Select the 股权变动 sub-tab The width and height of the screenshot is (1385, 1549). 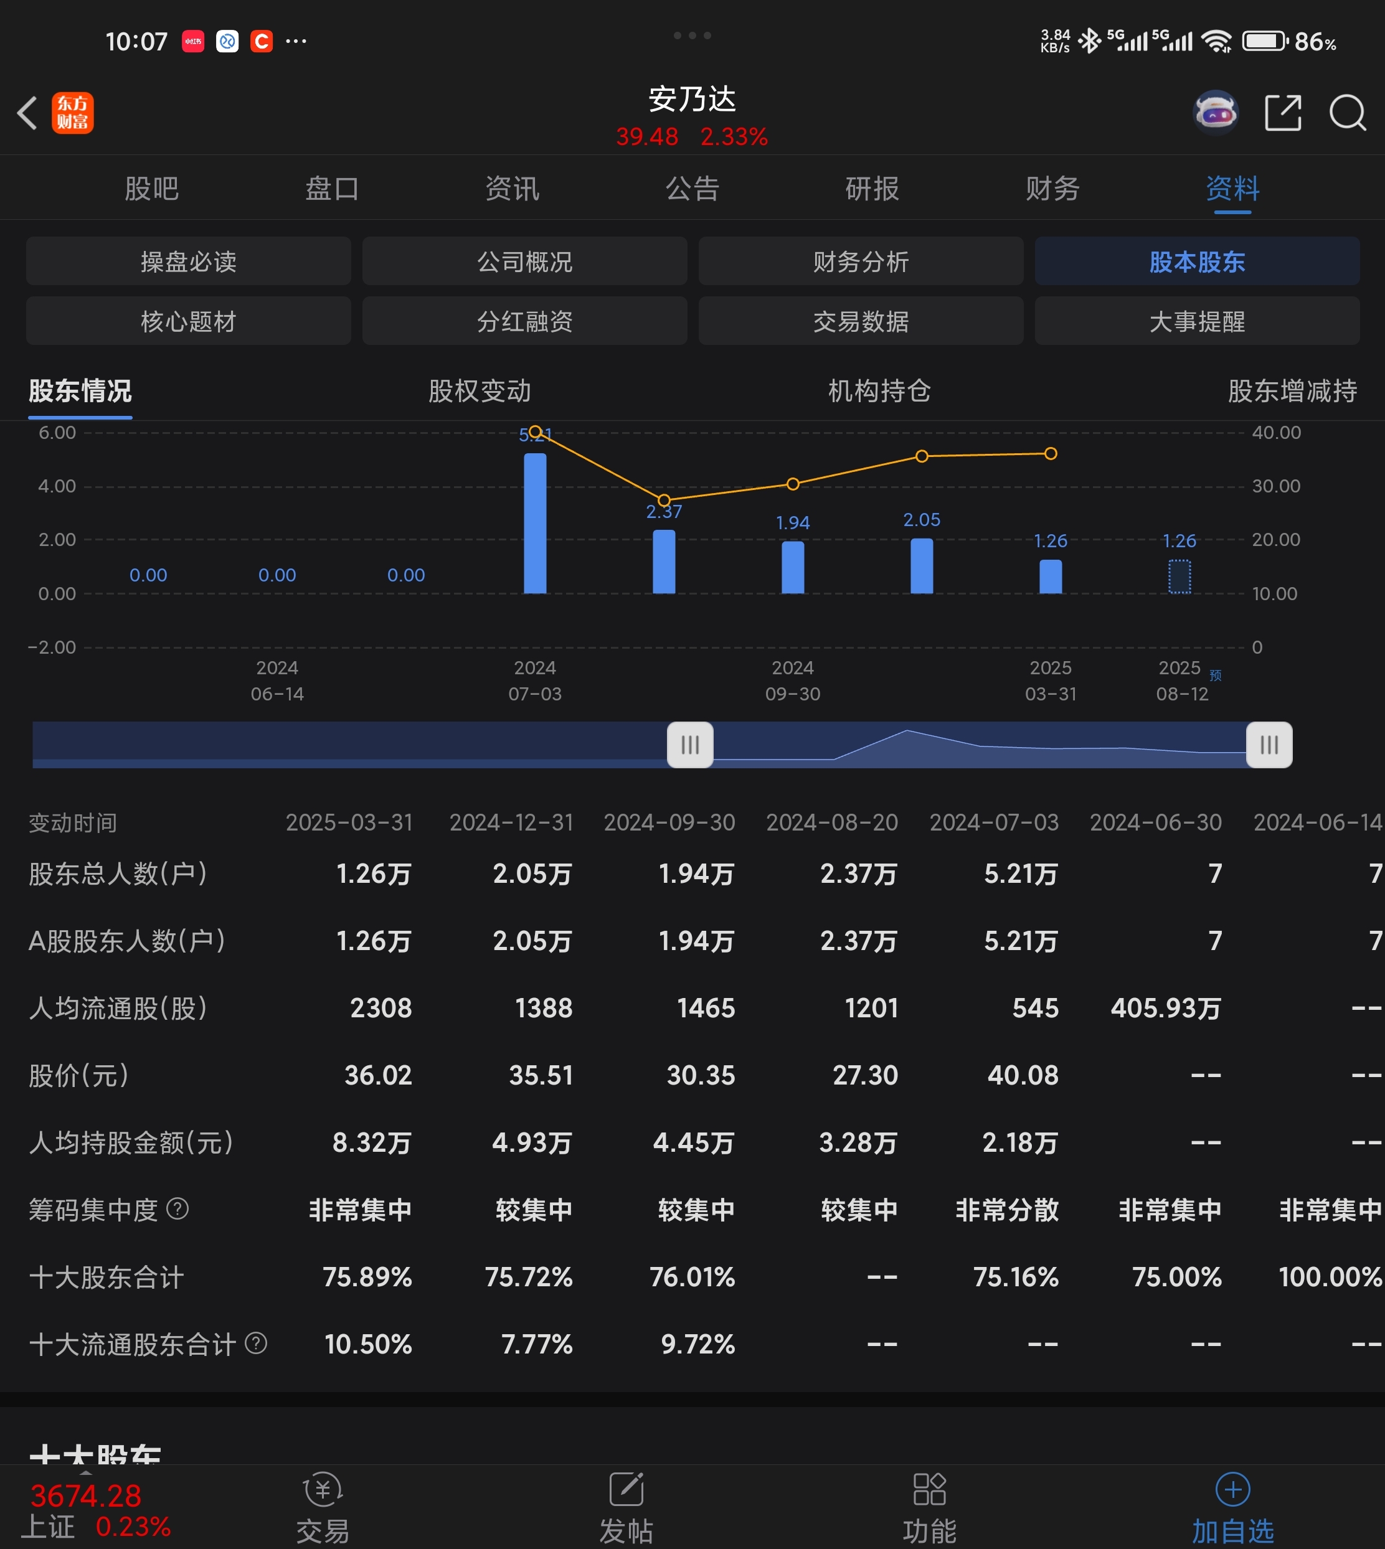pos(480,391)
